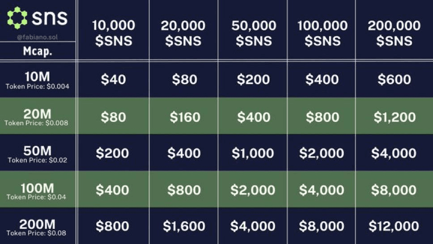The width and height of the screenshot is (433, 244).
Task: Click the $160 cell
Action: pyautogui.click(x=185, y=117)
